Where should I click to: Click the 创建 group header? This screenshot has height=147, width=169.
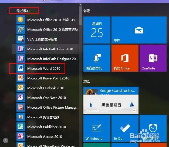87,11
